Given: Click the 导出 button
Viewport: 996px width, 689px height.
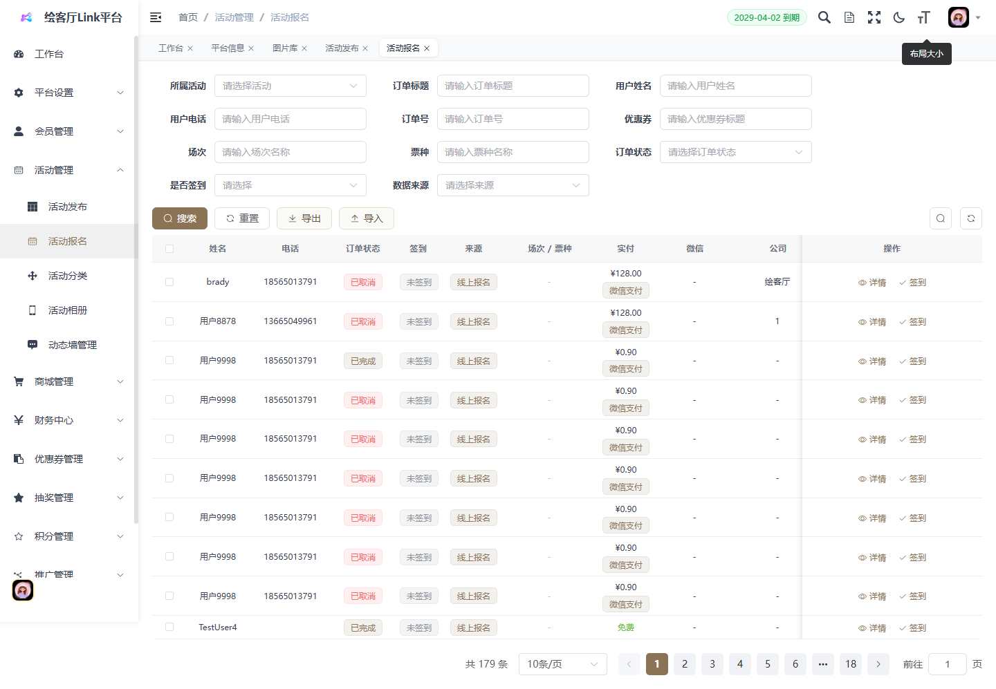Looking at the screenshot, I should (x=304, y=218).
